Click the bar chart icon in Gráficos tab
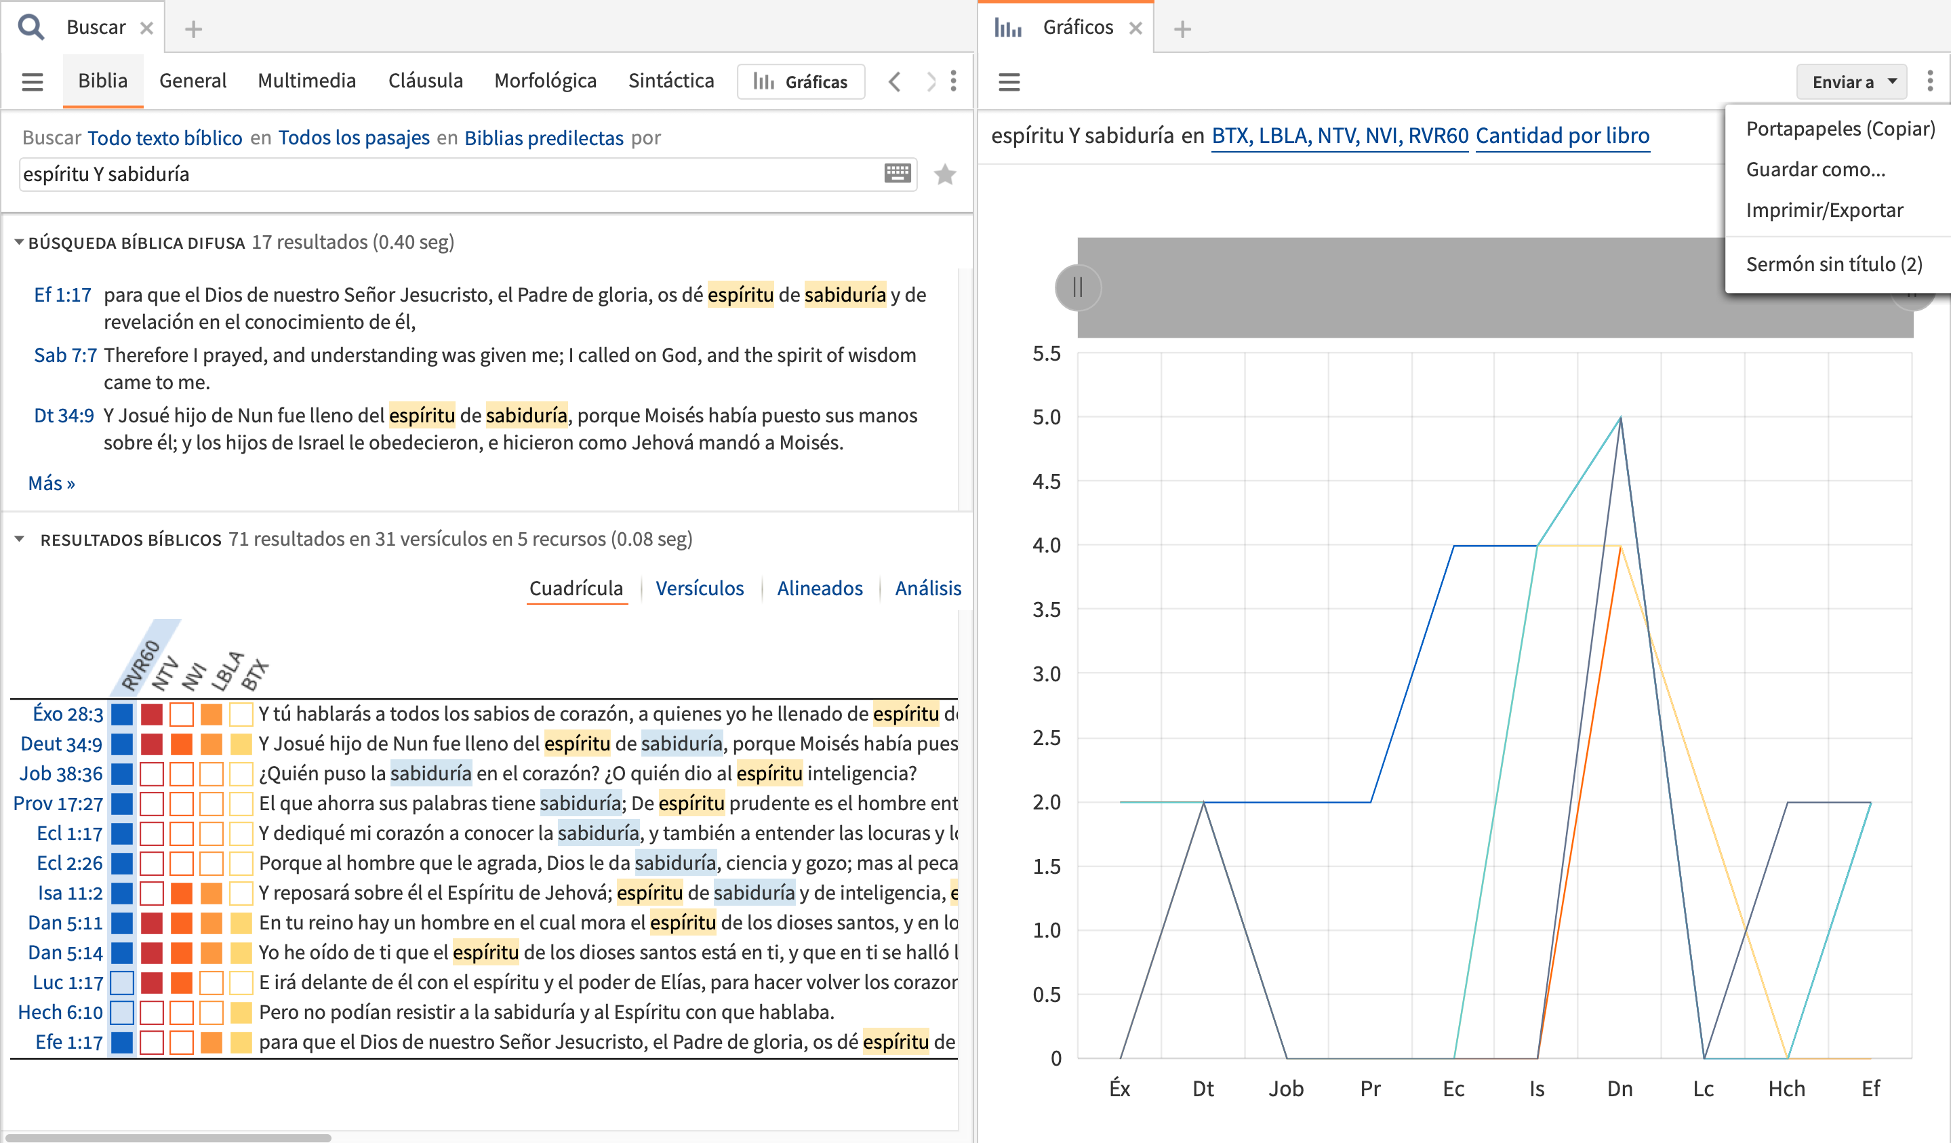Viewport: 1951px width, 1143px height. point(1007,28)
